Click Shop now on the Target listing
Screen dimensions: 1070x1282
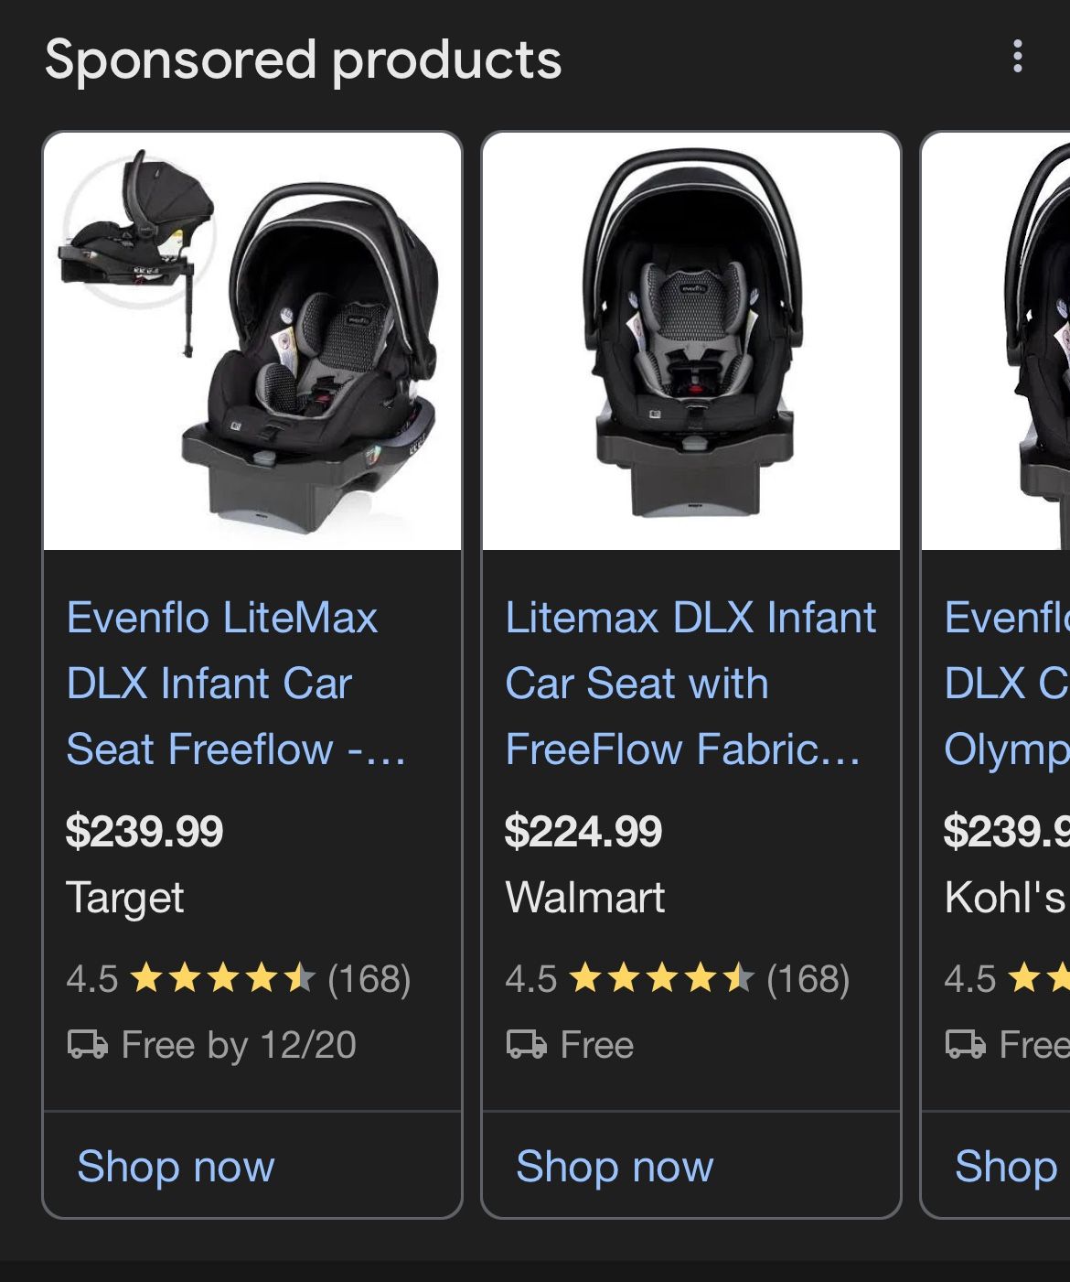pos(174,1167)
